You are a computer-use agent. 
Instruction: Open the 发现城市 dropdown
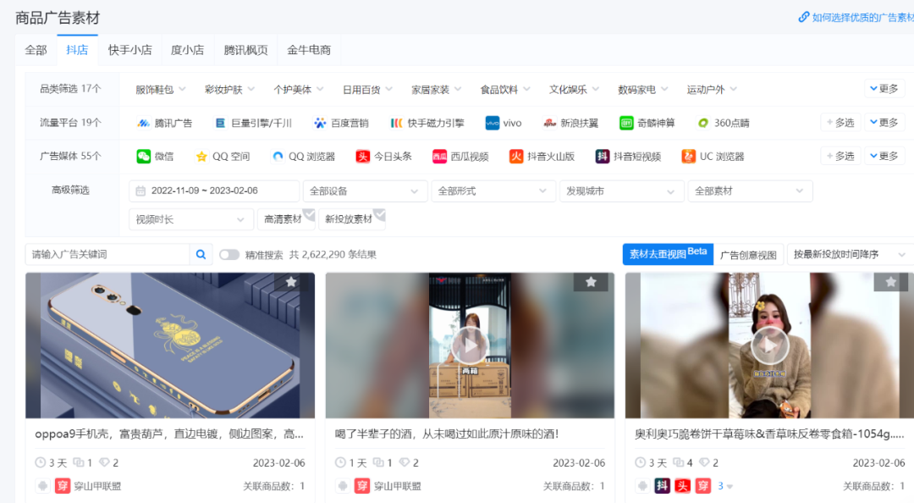coord(621,191)
